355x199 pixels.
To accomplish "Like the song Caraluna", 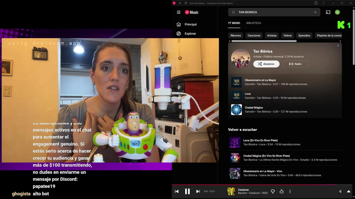I will click(x=282, y=191).
